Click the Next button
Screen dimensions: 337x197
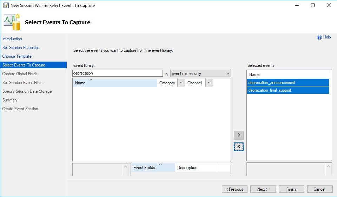click(x=263, y=189)
